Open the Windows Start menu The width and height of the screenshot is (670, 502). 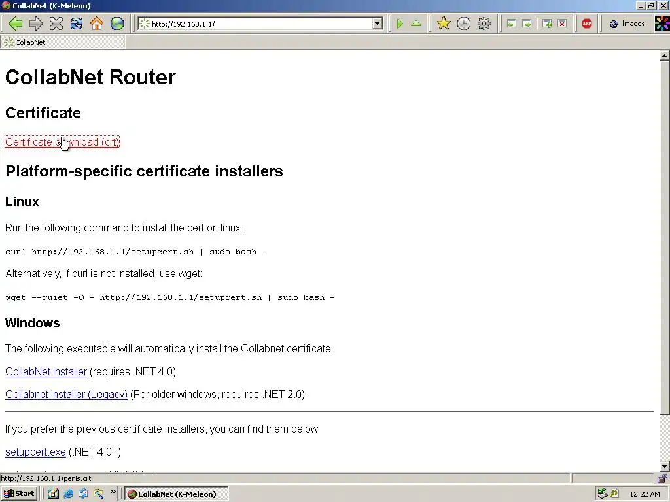tap(19, 494)
